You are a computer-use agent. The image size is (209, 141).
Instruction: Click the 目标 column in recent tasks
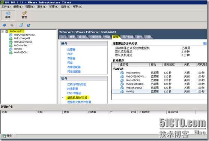pyautogui.click(x=50, y=112)
